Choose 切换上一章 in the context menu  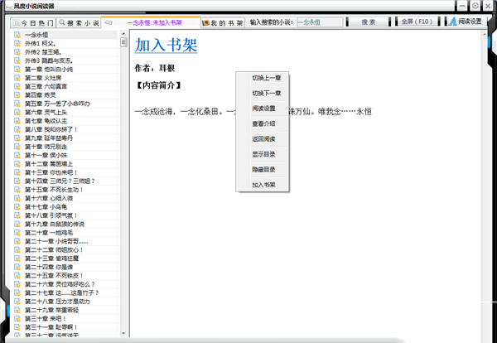pos(267,78)
